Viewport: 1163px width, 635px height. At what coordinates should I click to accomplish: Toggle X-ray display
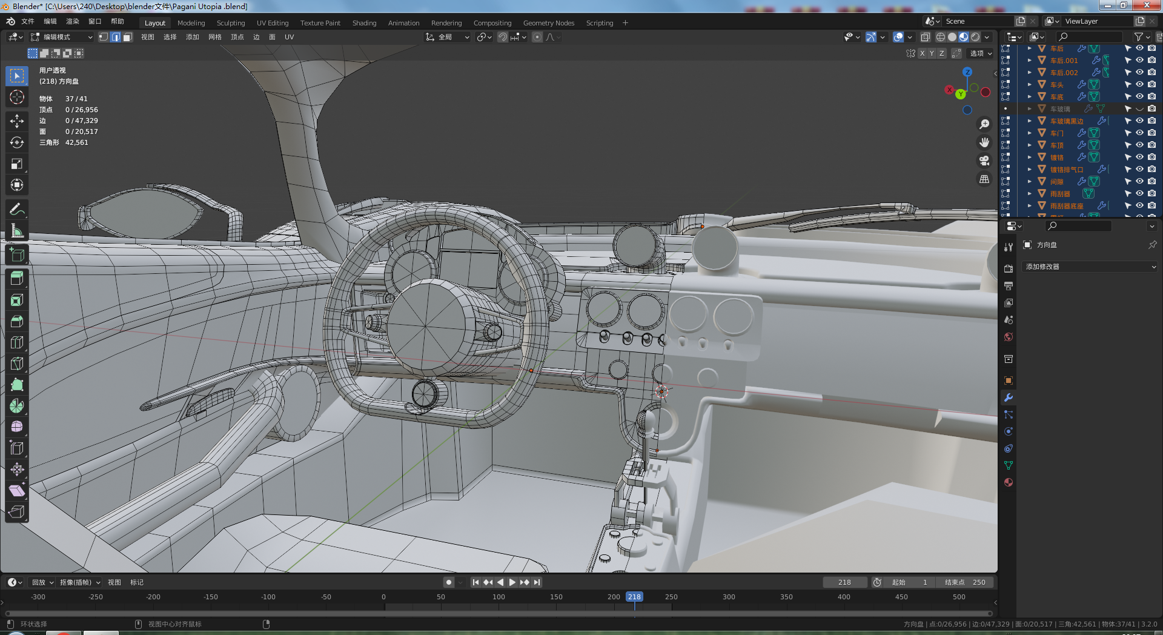coord(925,37)
